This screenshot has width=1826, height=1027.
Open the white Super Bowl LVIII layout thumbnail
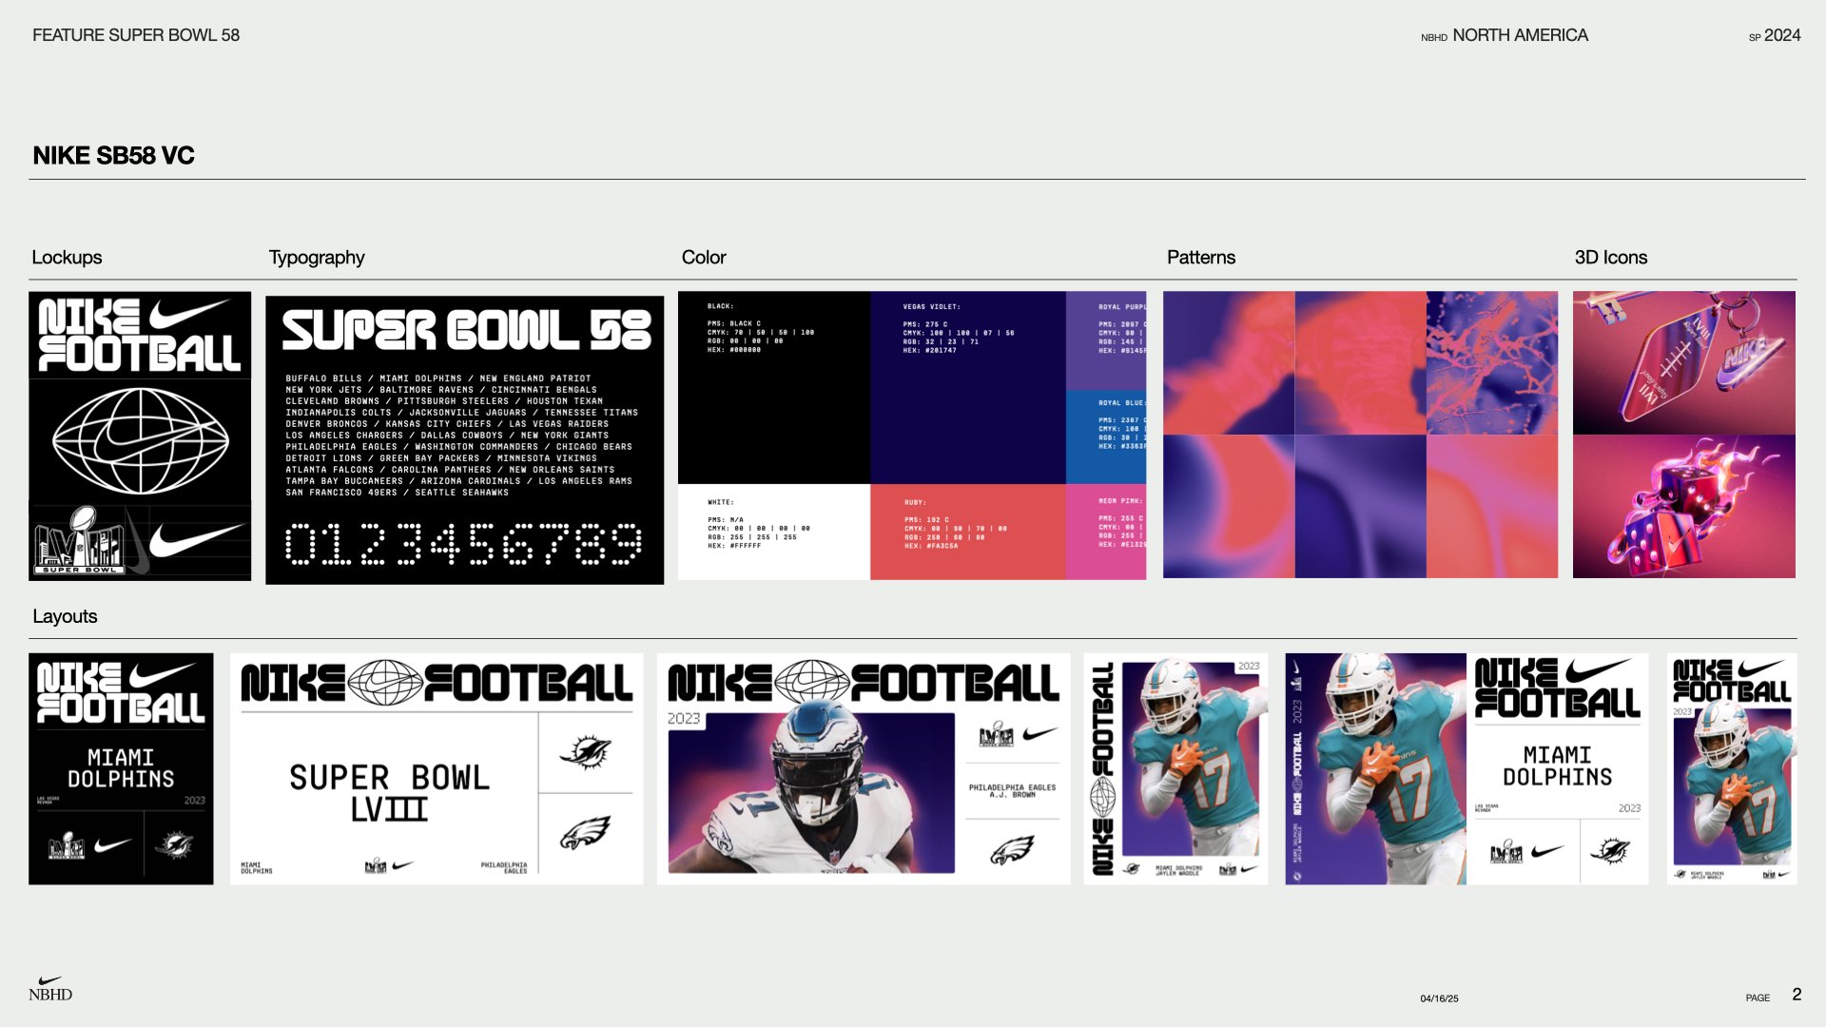[x=437, y=768]
